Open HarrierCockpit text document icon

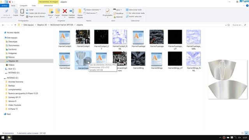tap(65, 37)
